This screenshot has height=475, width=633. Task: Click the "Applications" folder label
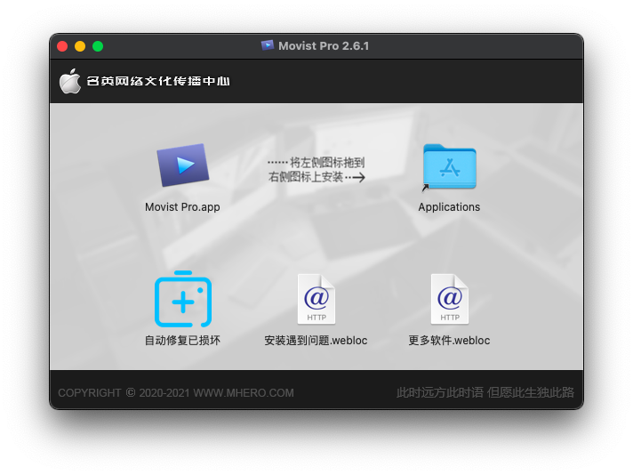coord(449,207)
